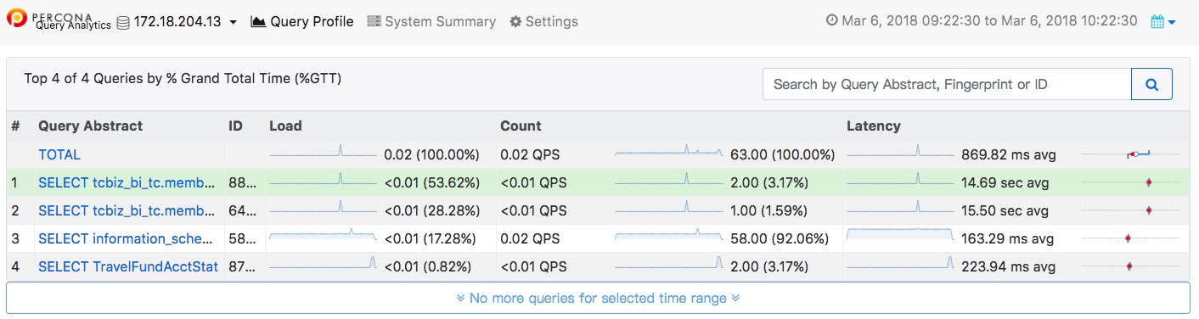The height and width of the screenshot is (319, 1199).
Task: Open SELECT information_sche query
Action: (128, 238)
